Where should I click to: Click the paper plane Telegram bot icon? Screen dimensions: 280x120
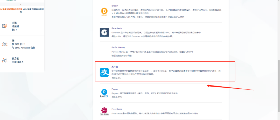tap(4, 60)
